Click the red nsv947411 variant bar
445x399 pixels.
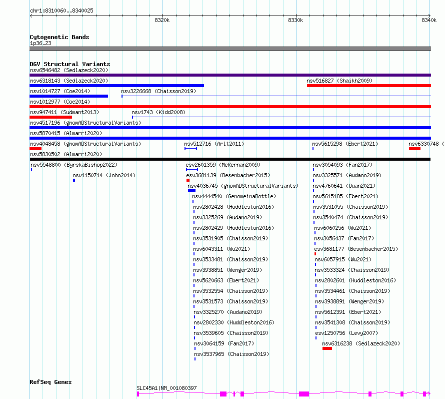coord(51,117)
